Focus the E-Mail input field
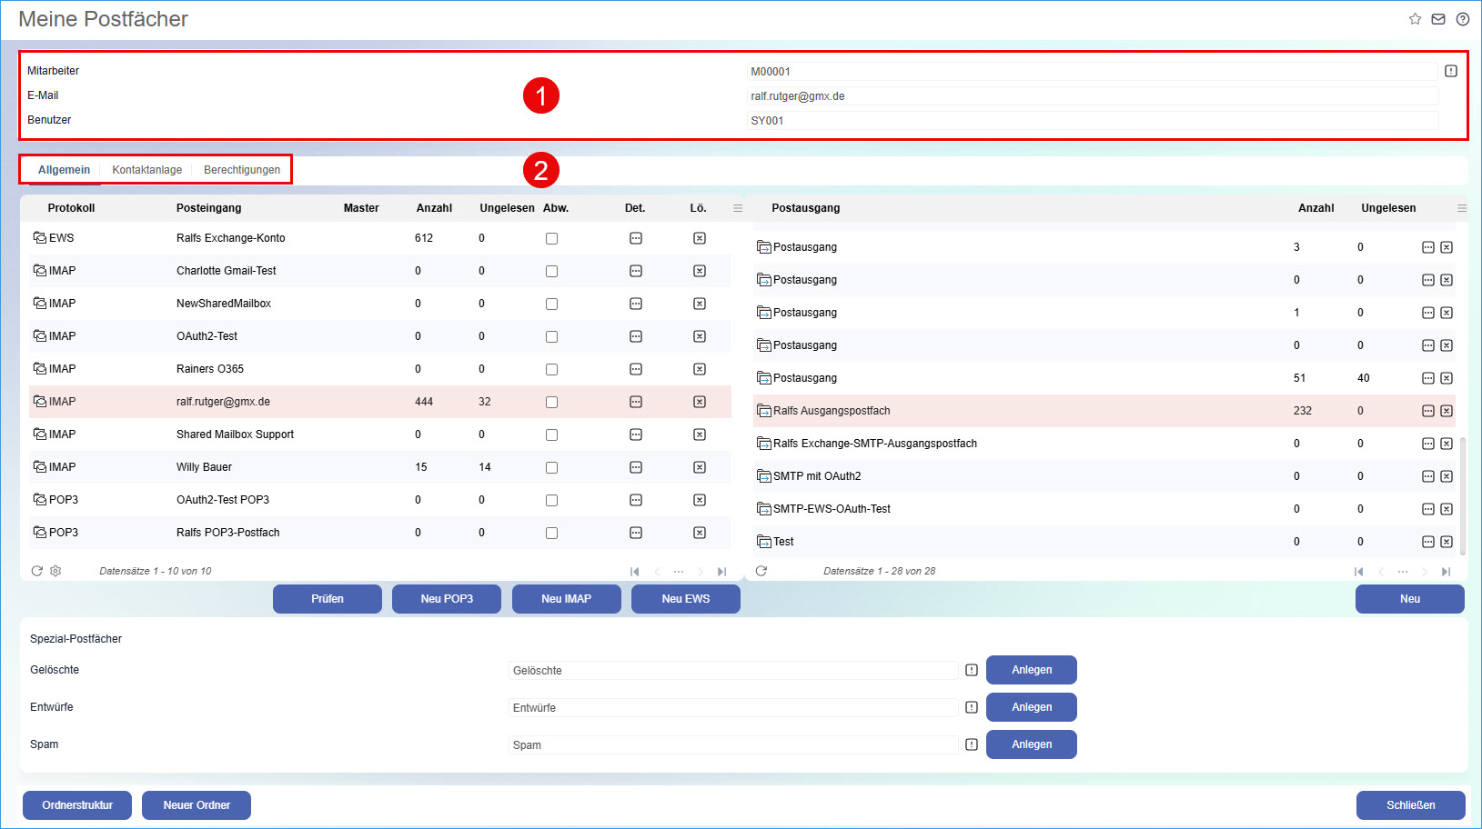The image size is (1482, 829). click(1093, 96)
